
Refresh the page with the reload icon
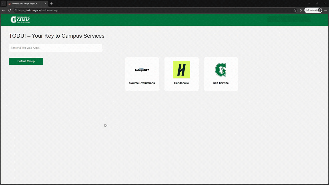[x=9, y=10]
